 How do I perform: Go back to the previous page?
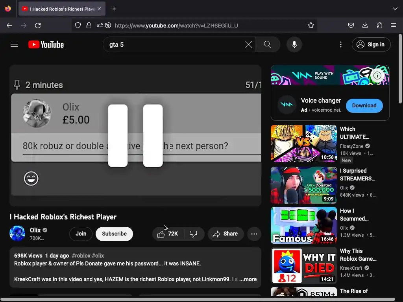tap(9, 25)
